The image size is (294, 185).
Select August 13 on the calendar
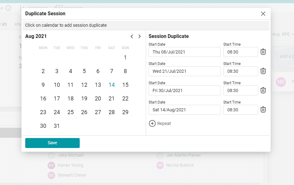pyautogui.click(x=98, y=85)
